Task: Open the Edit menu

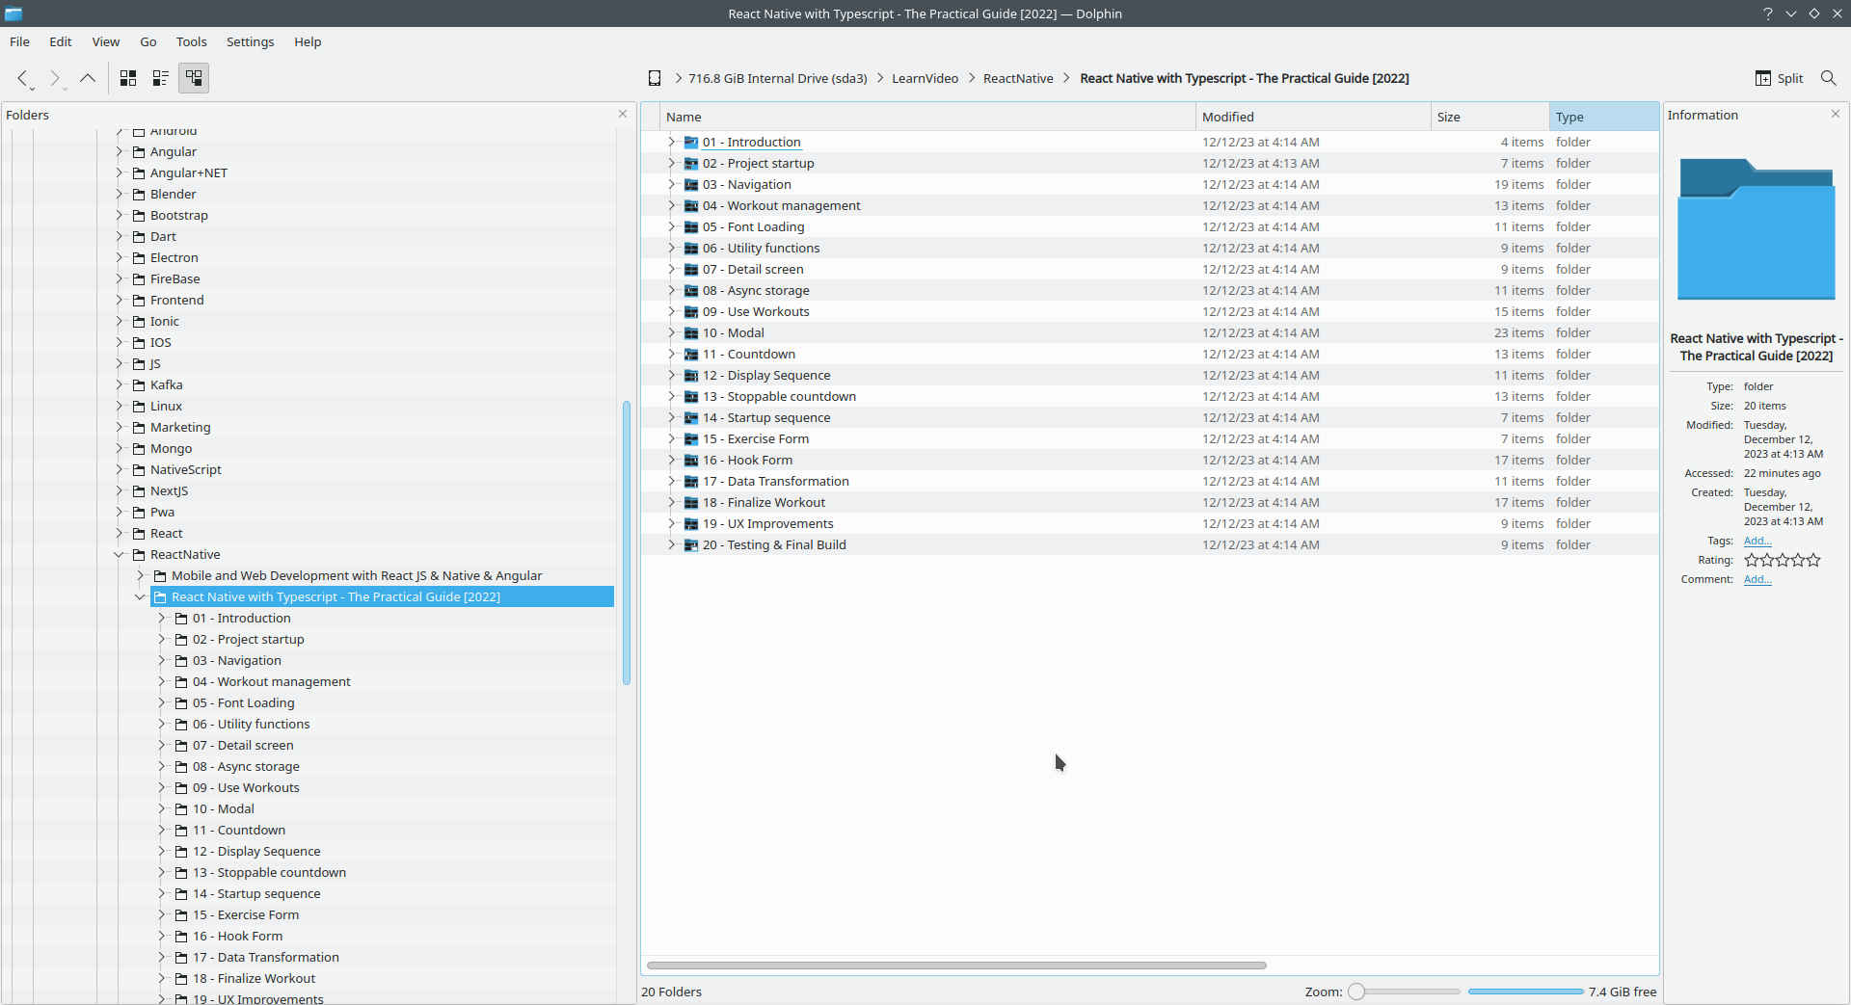Action: (61, 41)
